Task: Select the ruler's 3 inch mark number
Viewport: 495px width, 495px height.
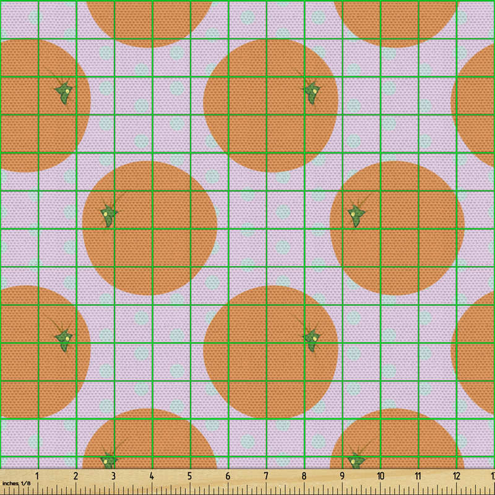Action: click(x=113, y=476)
